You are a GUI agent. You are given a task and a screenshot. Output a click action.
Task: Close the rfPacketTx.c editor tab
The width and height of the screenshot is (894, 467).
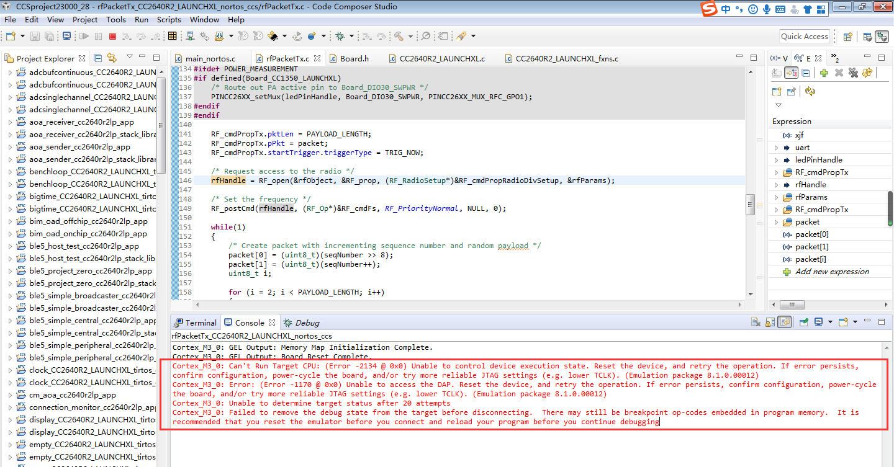pos(317,58)
